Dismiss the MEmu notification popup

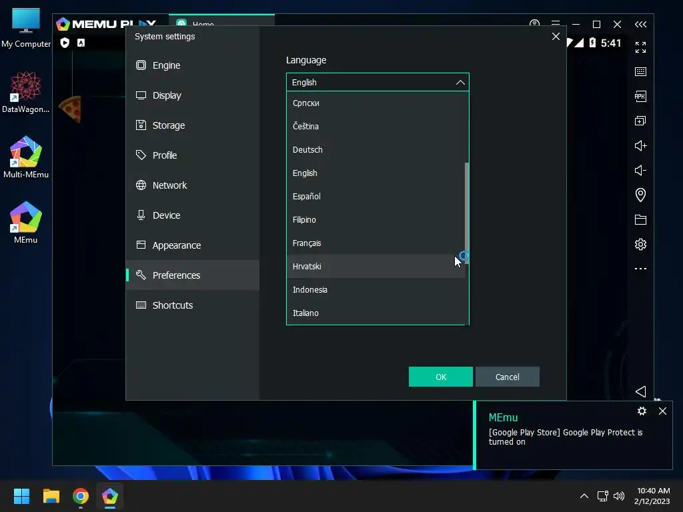[662, 411]
